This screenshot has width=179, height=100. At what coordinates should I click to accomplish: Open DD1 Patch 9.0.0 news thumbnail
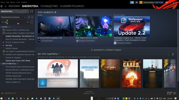pos(94,26)
